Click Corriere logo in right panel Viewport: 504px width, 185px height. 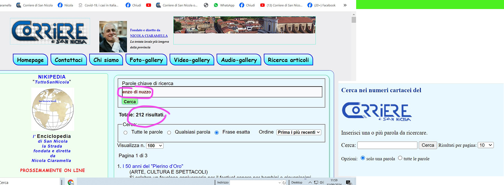[377, 111]
